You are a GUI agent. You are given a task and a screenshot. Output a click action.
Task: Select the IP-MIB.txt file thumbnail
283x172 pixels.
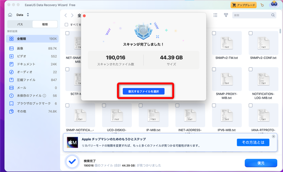pyautogui.click(x=154, y=115)
